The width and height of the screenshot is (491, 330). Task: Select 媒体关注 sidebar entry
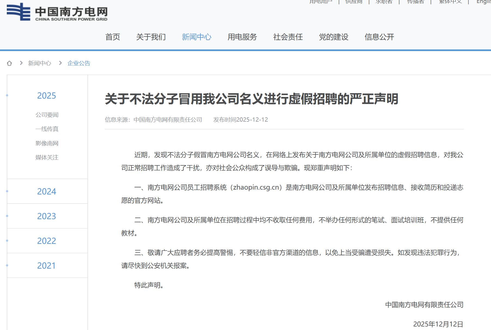pyautogui.click(x=47, y=158)
